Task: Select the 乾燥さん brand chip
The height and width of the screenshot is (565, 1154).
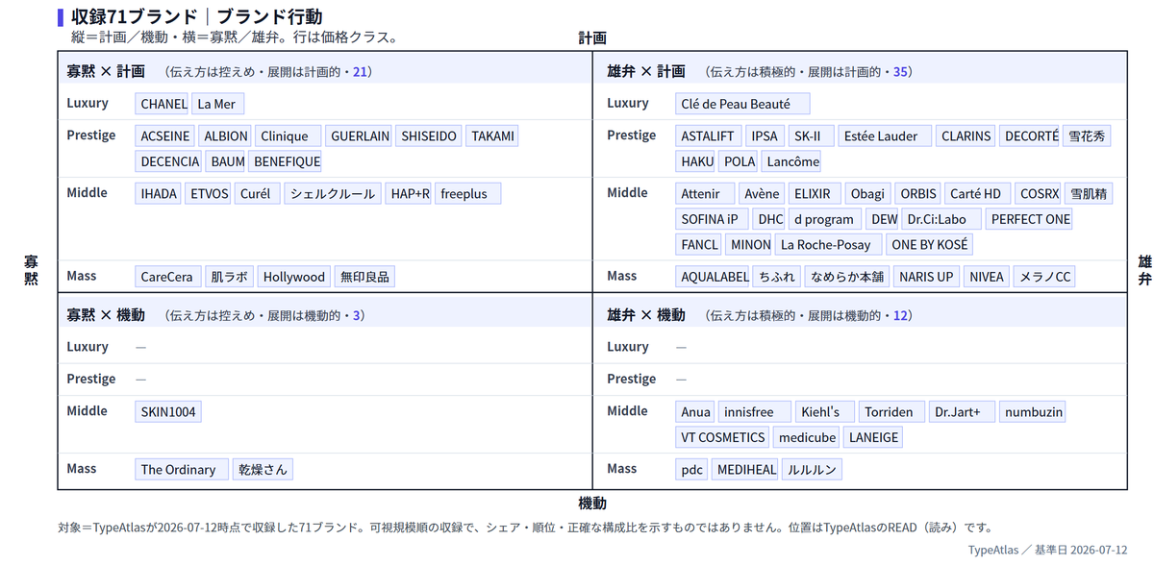Action: (x=263, y=470)
